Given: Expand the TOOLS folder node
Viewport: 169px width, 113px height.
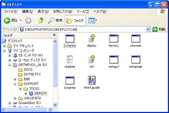Looking at the screenshot, I should tap(20, 89).
